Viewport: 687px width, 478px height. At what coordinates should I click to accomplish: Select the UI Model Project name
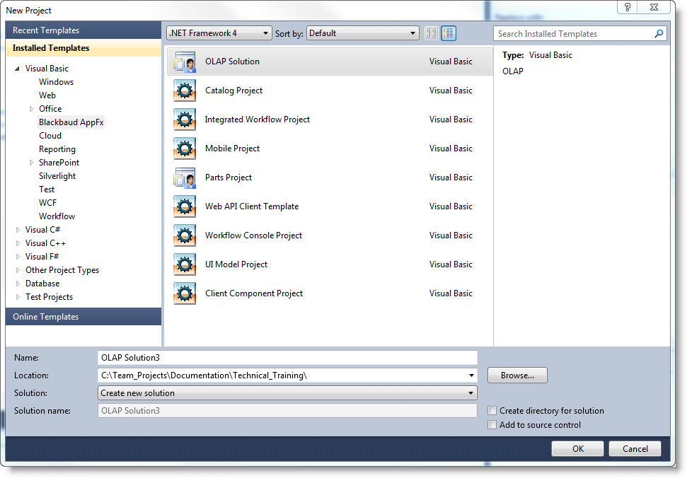[x=236, y=264]
